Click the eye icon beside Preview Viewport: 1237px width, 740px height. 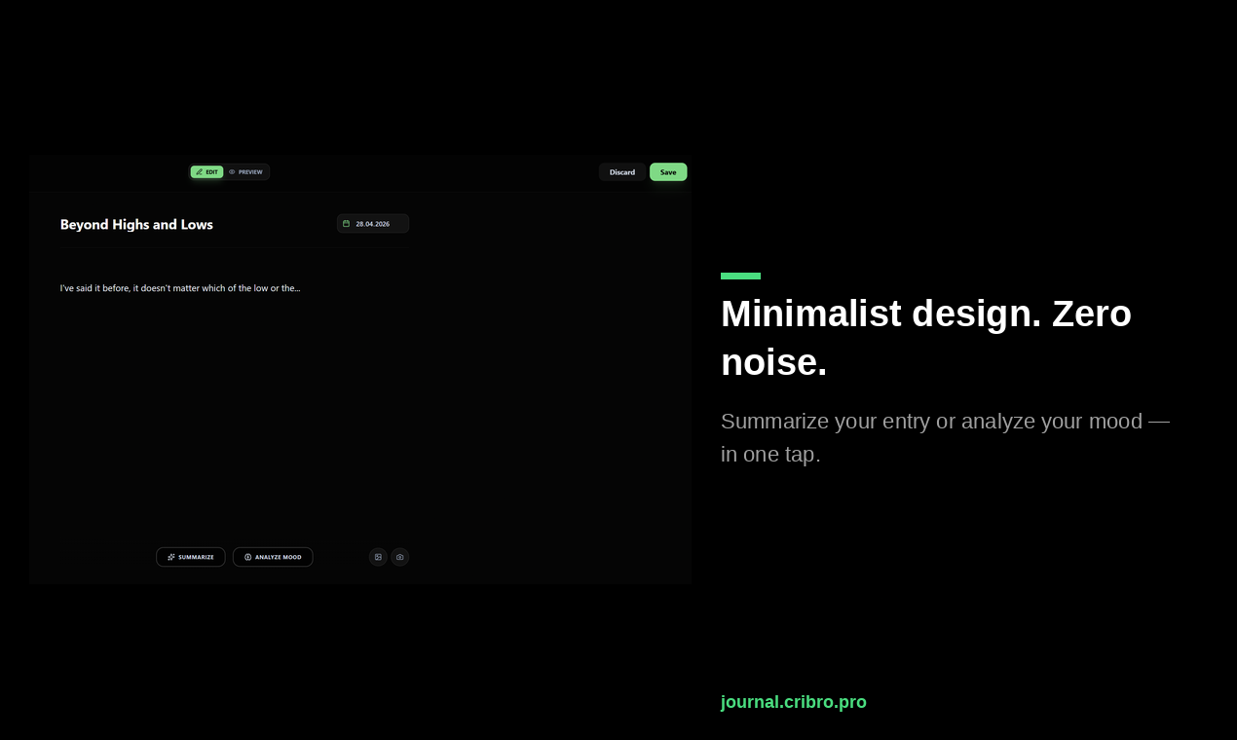coord(232,171)
